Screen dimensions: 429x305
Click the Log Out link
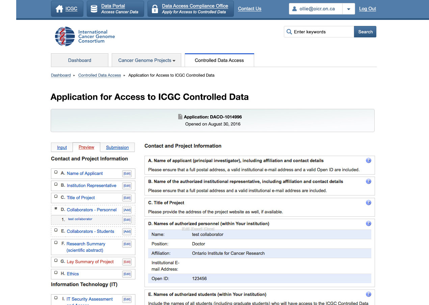(367, 9)
